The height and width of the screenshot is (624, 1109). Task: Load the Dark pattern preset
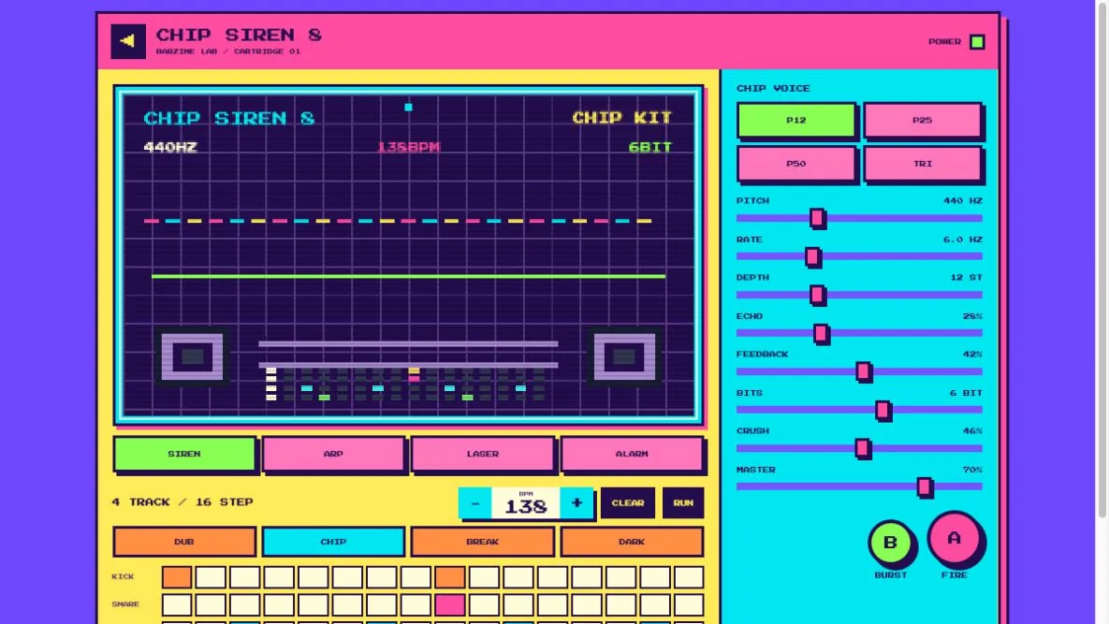pos(632,542)
